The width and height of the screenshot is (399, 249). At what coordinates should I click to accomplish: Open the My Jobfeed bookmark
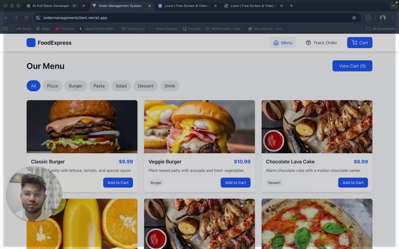pyautogui.click(x=266, y=29)
